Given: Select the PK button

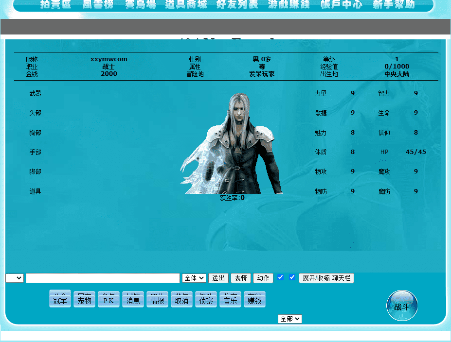Looking at the screenshot, I should pyautogui.click(x=108, y=300).
